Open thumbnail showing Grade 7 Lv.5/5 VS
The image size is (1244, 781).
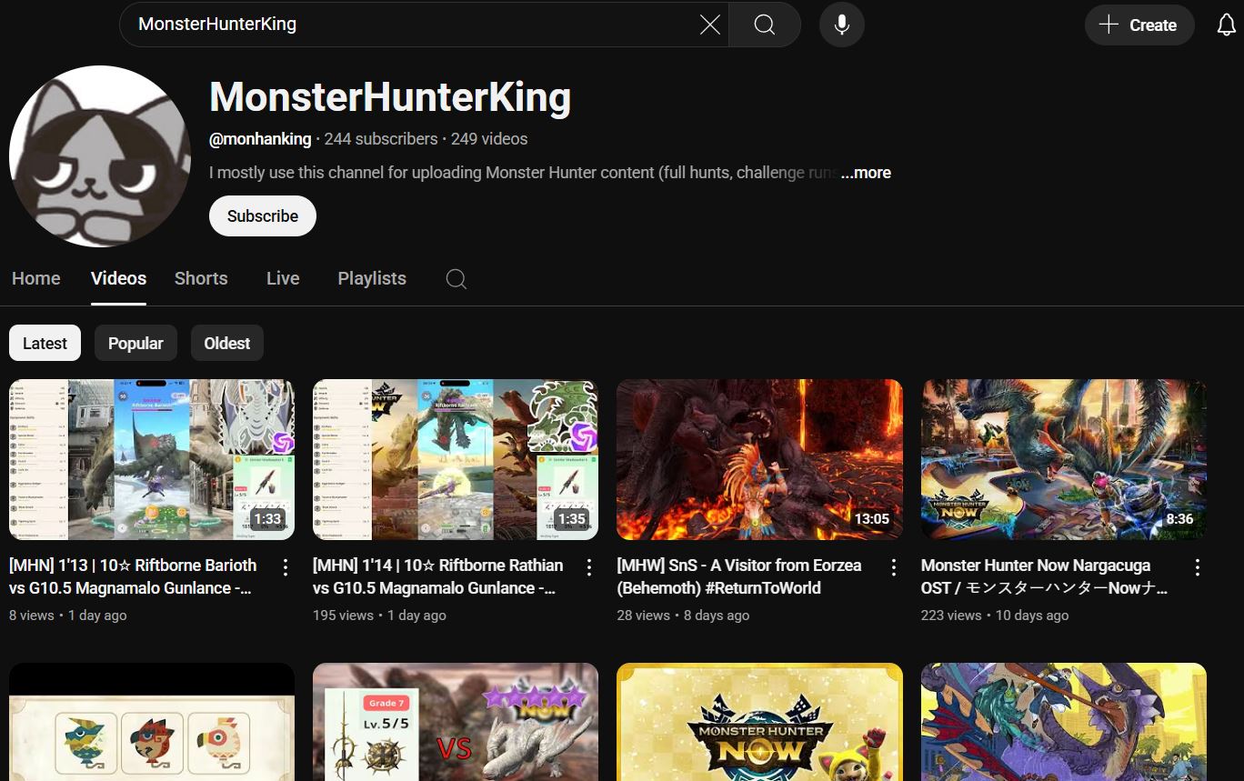click(456, 722)
